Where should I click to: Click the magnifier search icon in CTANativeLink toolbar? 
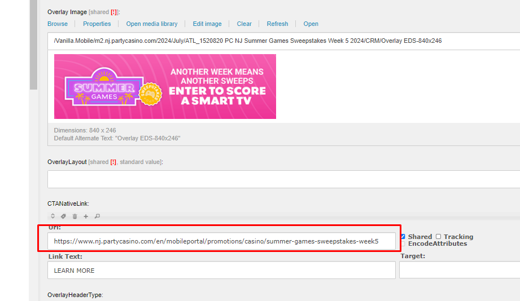coord(97,216)
